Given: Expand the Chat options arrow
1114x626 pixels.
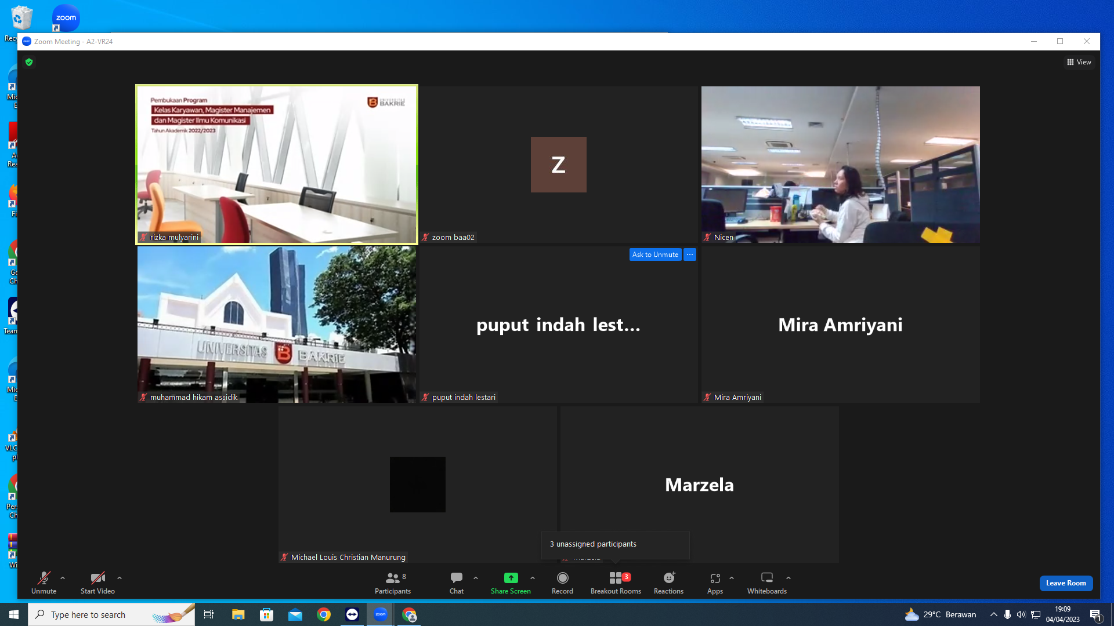Looking at the screenshot, I should 476,578.
